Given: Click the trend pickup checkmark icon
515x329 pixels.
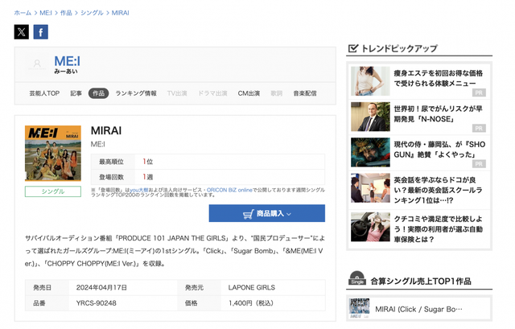Looking at the screenshot, I should click(352, 49).
